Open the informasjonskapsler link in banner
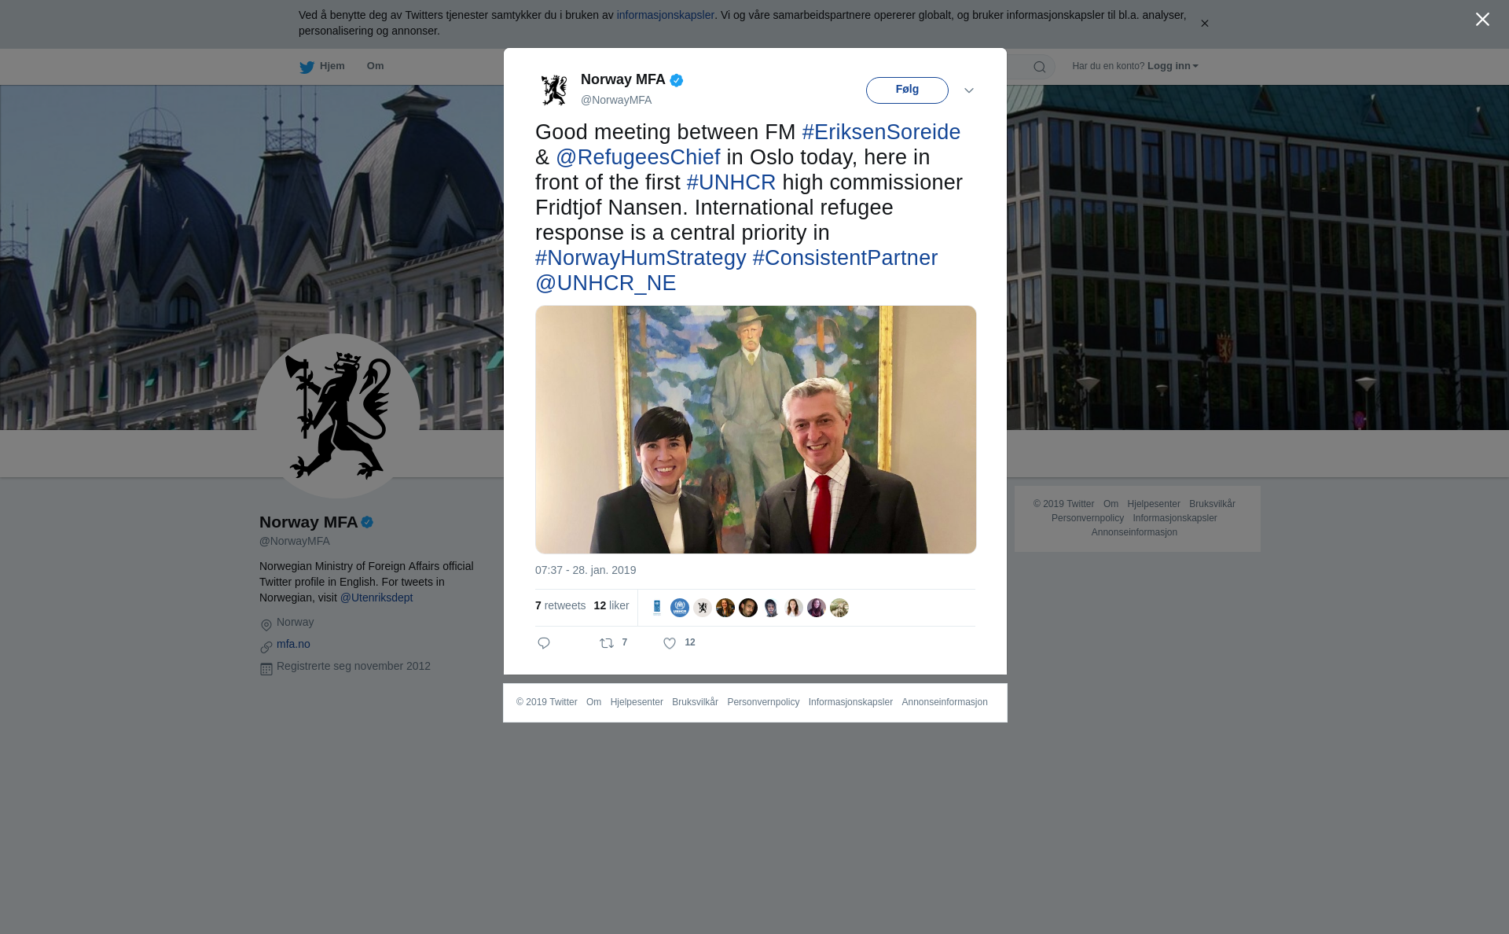This screenshot has height=934, width=1509. point(665,15)
